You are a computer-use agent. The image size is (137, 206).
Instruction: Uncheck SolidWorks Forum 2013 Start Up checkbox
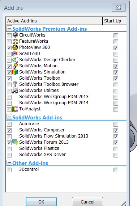(116, 143)
